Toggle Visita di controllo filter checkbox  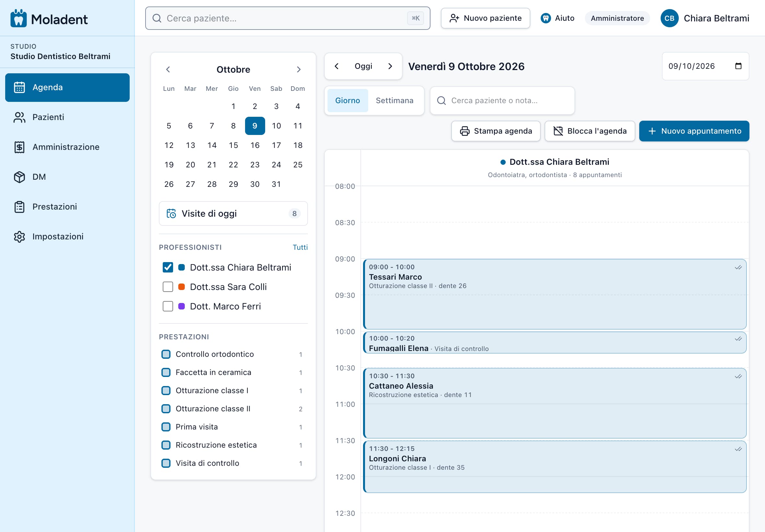[x=166, y=463]
